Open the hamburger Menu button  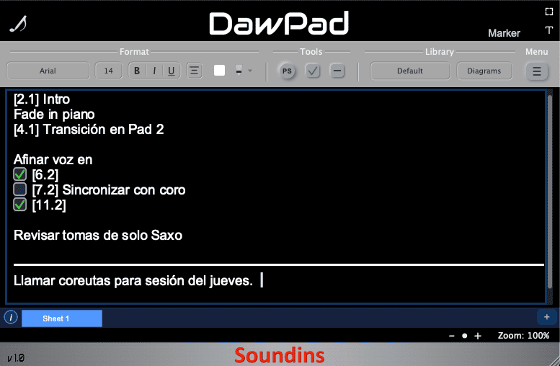point(537,71)
